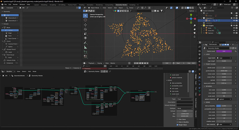Open the Add menu in node editor

(x=29, y=71)
